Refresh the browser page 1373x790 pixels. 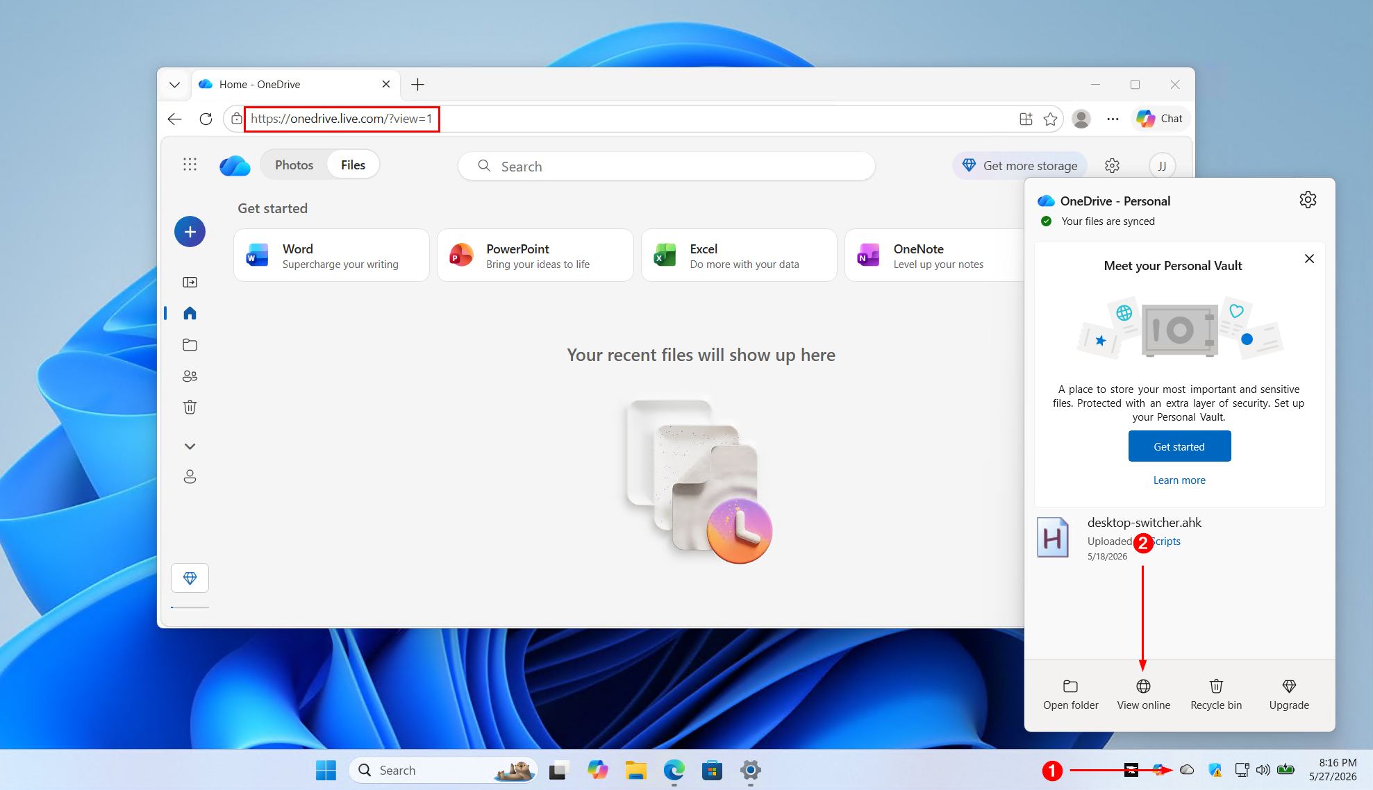click(x=206, y=119)
